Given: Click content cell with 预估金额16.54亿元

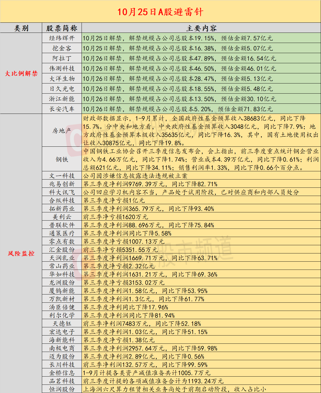Looking at the screenshot, I should pos(201,58).
